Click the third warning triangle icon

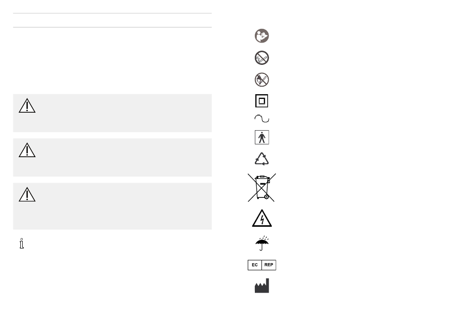point(27,195)
